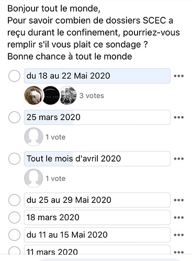The image size is (192, 261).
Task: Select radio for 25 mars 2020
Action: pyautogui.click(x=14, y=117)
